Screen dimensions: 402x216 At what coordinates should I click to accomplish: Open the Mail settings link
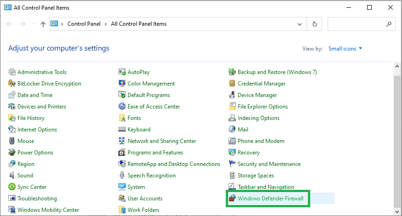(x=243, y=130)
